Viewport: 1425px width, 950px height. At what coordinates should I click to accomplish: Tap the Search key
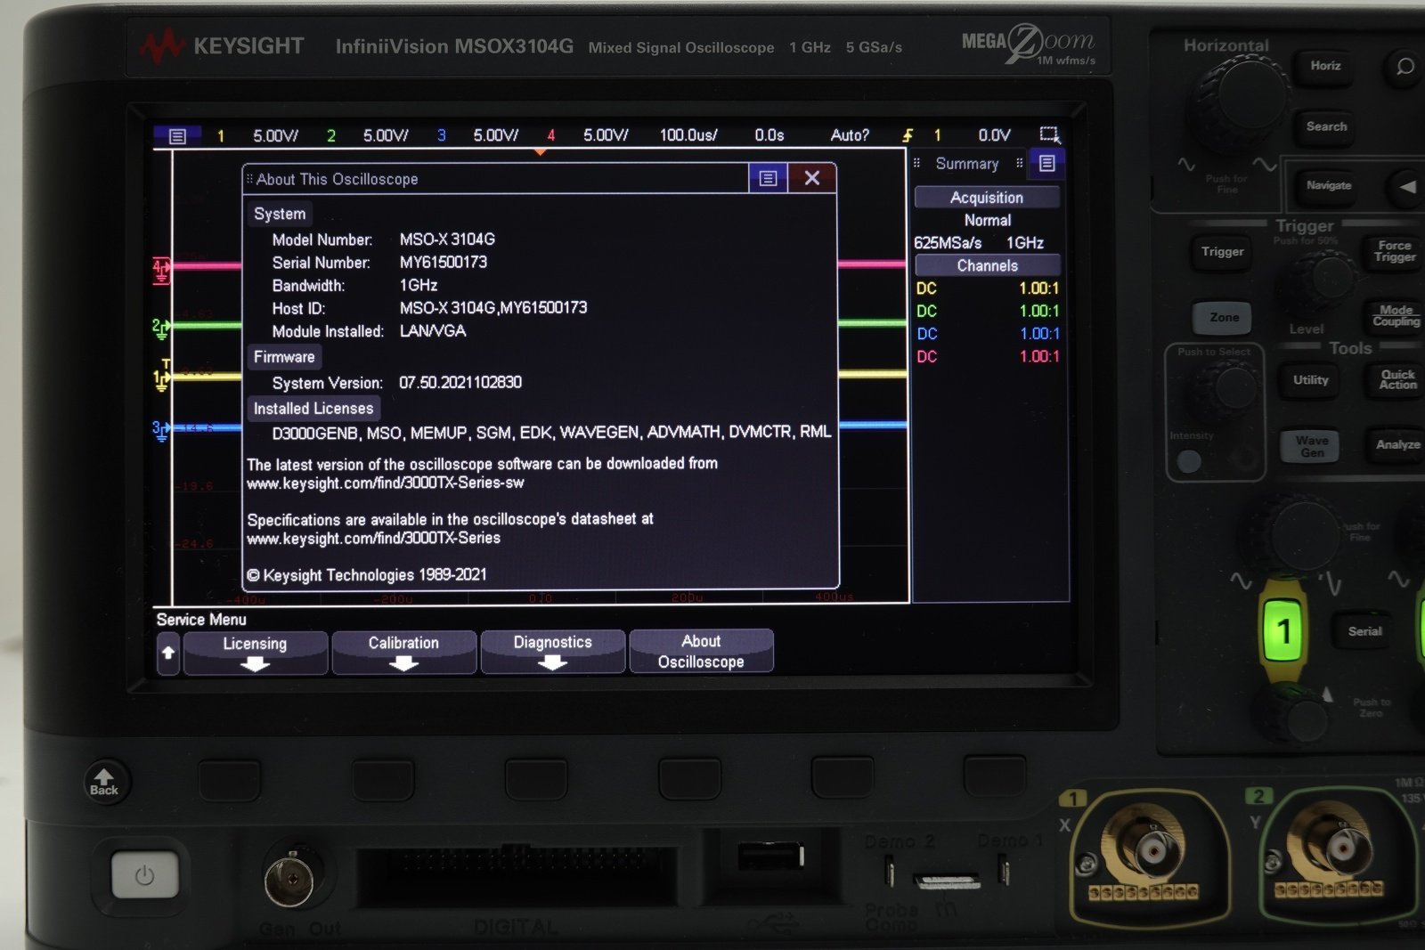tap(1326, 127)
